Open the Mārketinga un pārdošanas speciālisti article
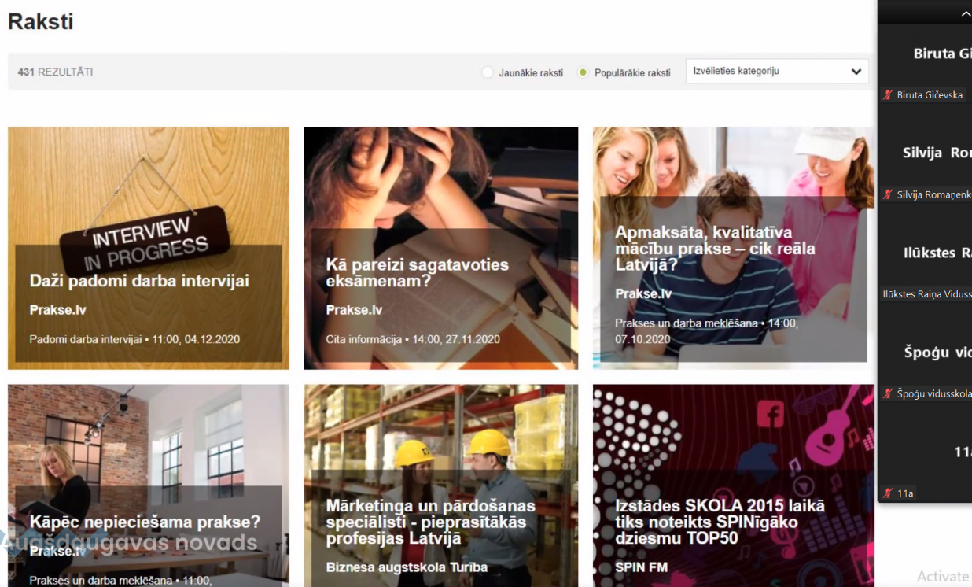 (x=430, y=522)
